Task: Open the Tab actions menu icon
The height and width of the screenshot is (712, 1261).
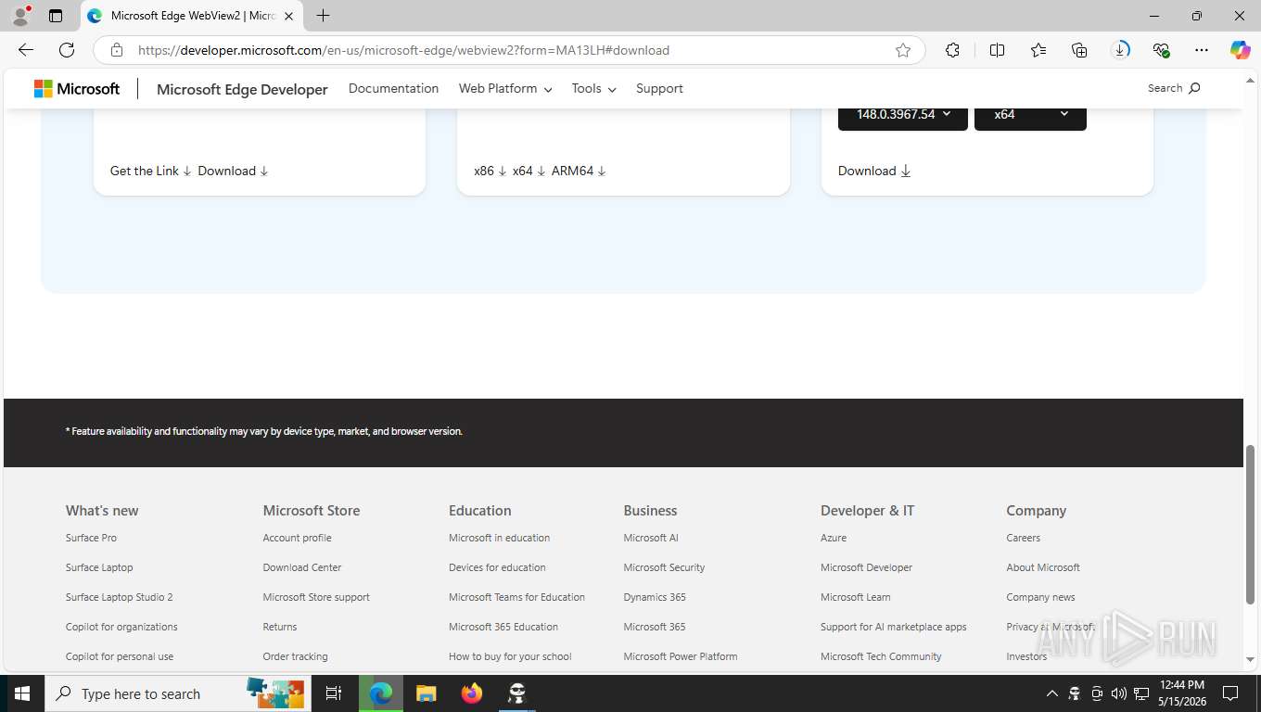Action: pyautogui.click(x=56, y=16)
